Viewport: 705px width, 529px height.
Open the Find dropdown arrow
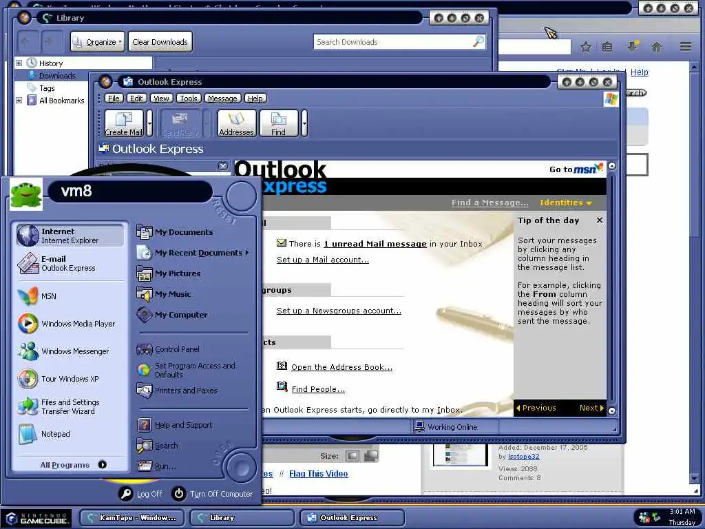point(304,123)
